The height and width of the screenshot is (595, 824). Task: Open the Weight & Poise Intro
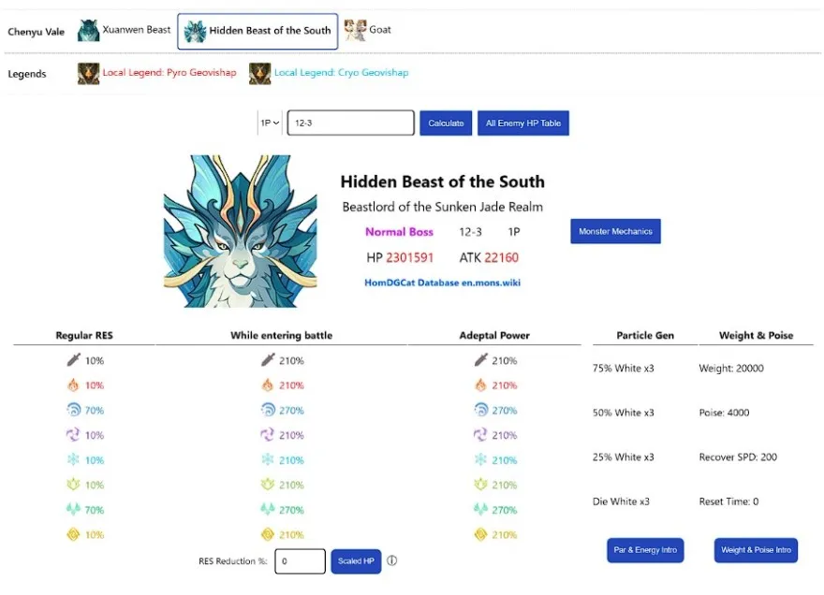pyautogui.click(x=757, y=550)
